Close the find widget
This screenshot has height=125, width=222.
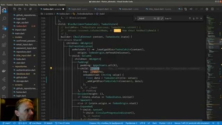[x=201, y=18]
